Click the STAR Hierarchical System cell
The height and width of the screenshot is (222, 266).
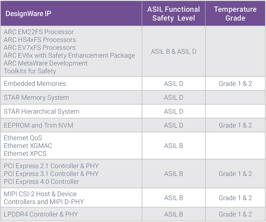pos(41,111)
